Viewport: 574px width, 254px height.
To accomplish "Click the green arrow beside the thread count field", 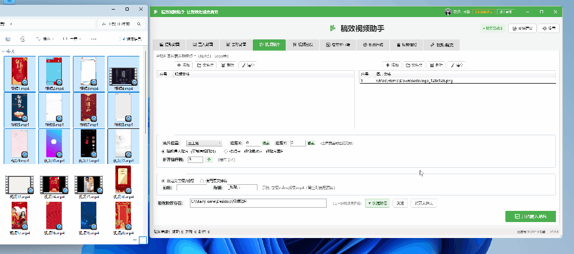I will 209,159.
